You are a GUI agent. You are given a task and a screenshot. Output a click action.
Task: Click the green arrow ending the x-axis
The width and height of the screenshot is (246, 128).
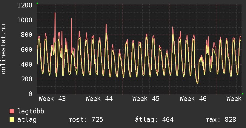243,94
